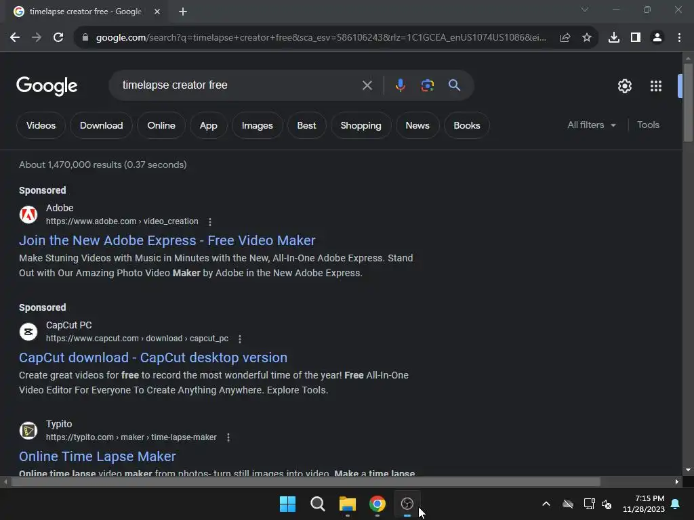
Task: Start voice search with microphone
Action: coord(400,85)
